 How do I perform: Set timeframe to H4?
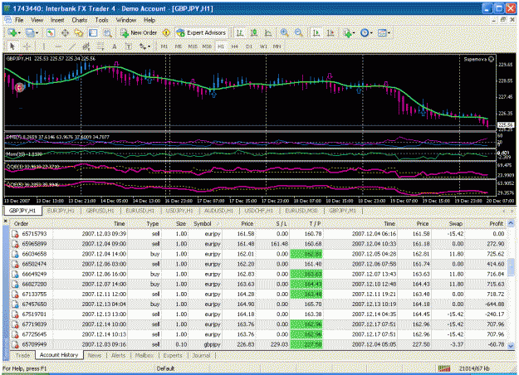235,46
